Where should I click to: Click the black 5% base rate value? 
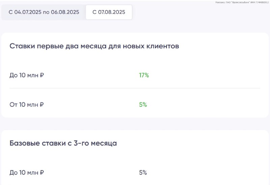click(143, 173)
